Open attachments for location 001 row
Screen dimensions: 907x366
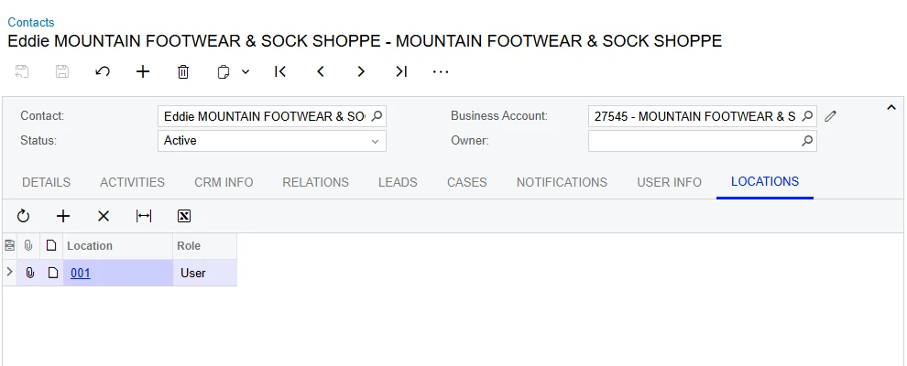click(29, 273)
